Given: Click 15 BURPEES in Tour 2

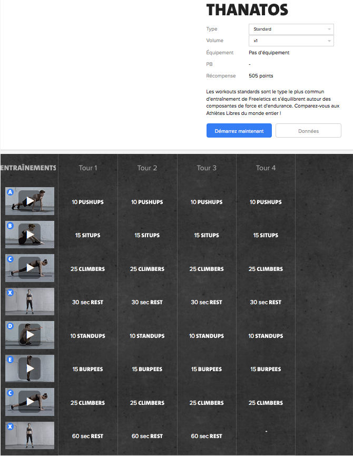Looking at the screenshot, I should point(147,369).
